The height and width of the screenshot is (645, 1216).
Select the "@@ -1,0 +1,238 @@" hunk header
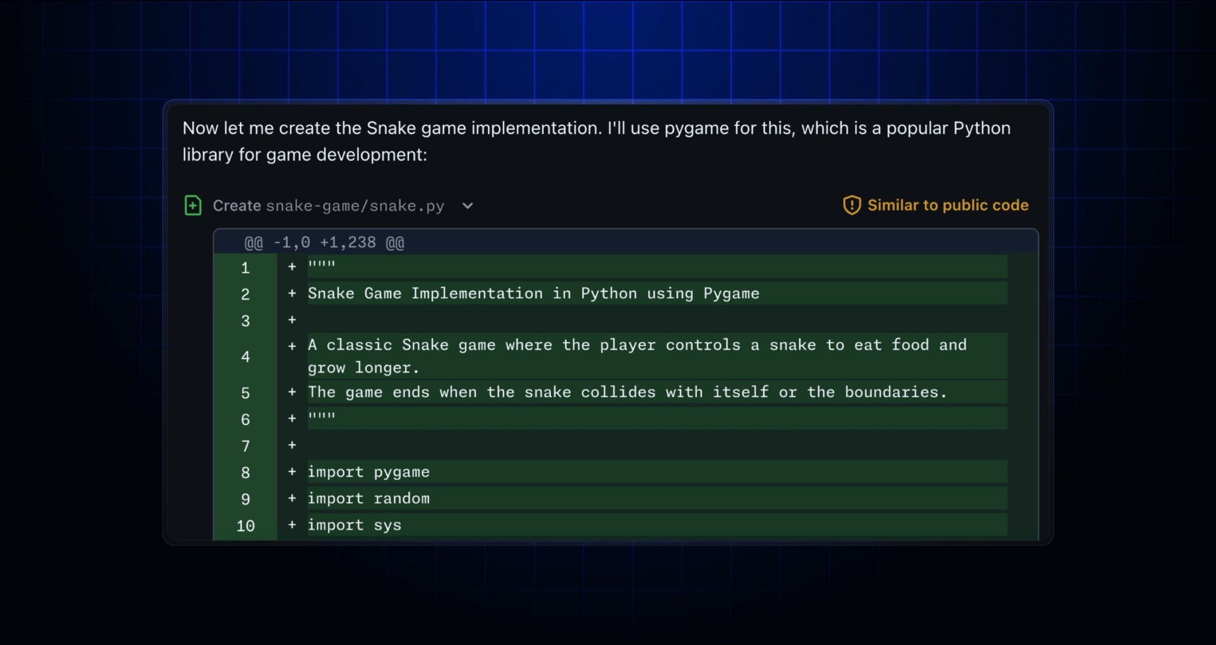[x=324, y=242]
